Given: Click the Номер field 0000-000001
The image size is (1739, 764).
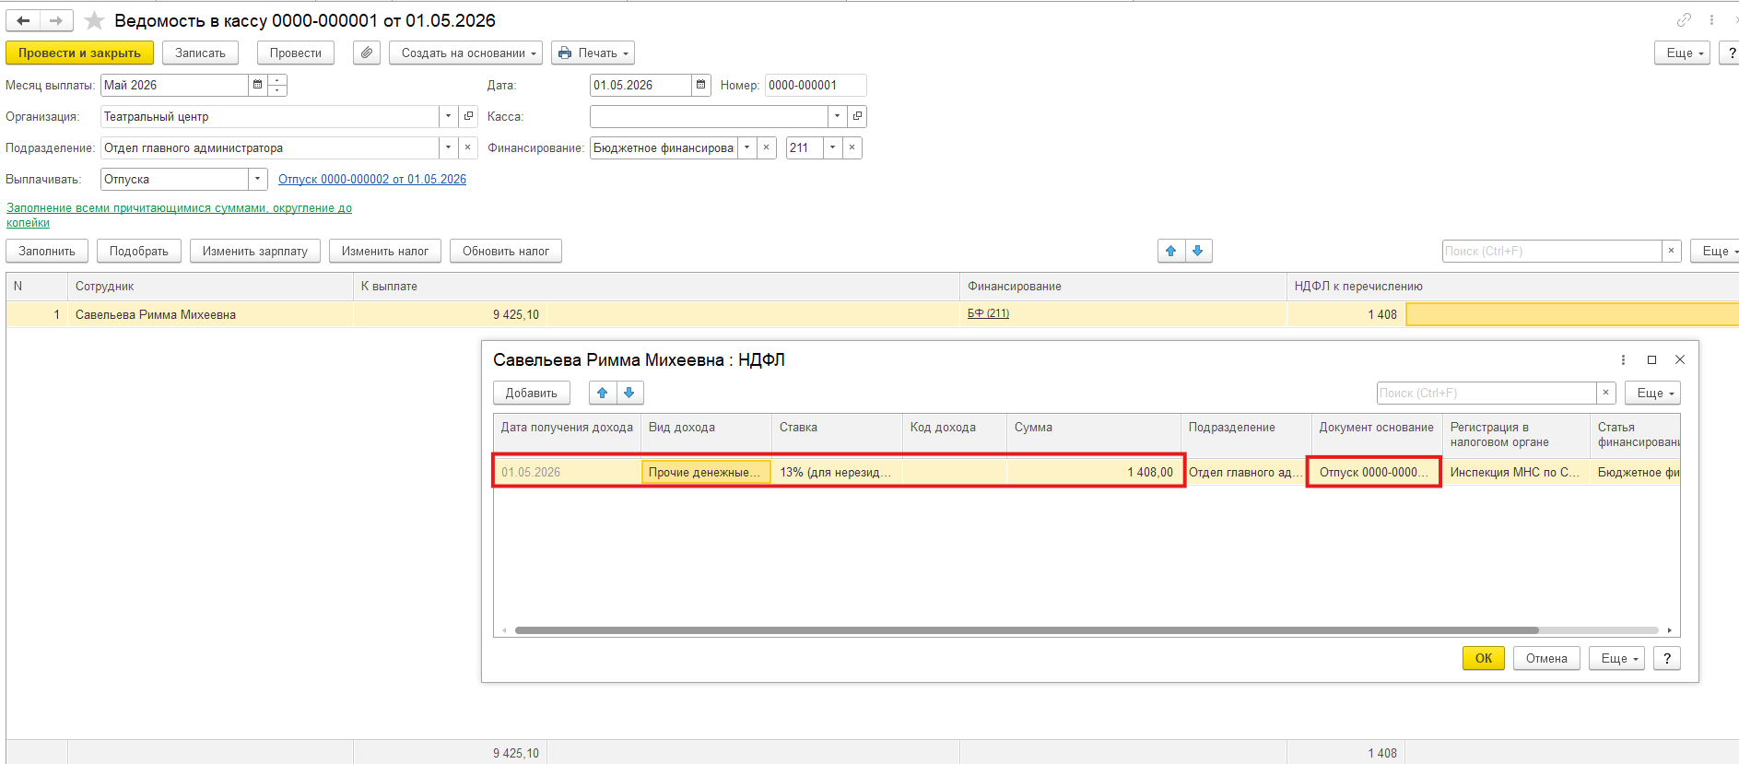Looking at the screenshot, I should pos(815,85).
